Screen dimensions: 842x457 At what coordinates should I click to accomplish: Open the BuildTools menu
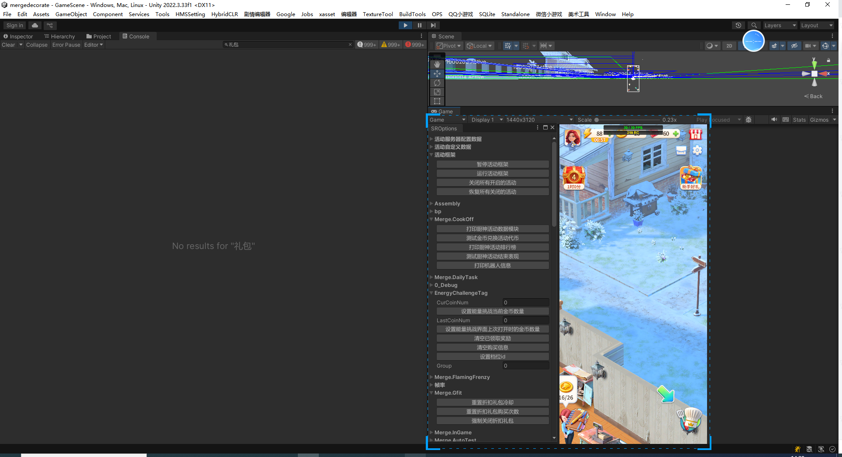pos(412,14)
